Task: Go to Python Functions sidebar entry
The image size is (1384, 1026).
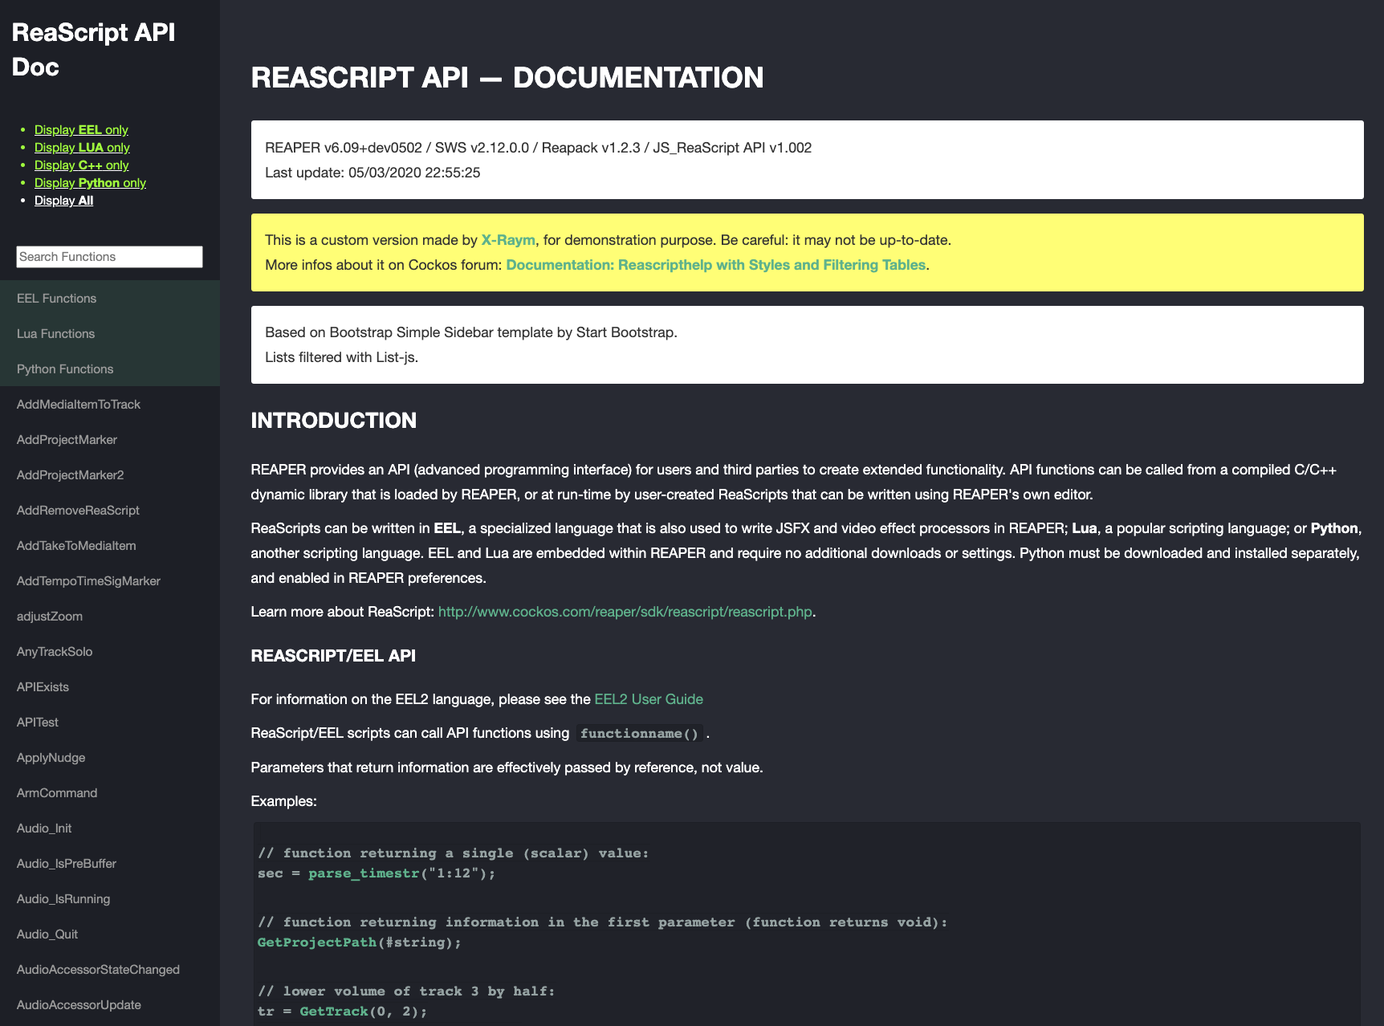Action: (x=65, y=369)
